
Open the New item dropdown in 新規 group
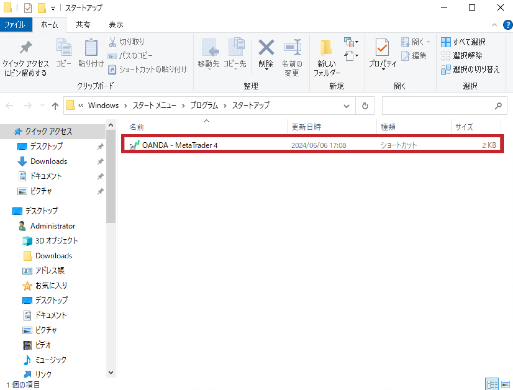[351, 42]
